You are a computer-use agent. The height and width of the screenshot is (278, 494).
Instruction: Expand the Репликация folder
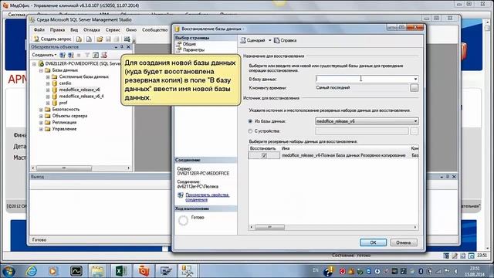[41, 123]
